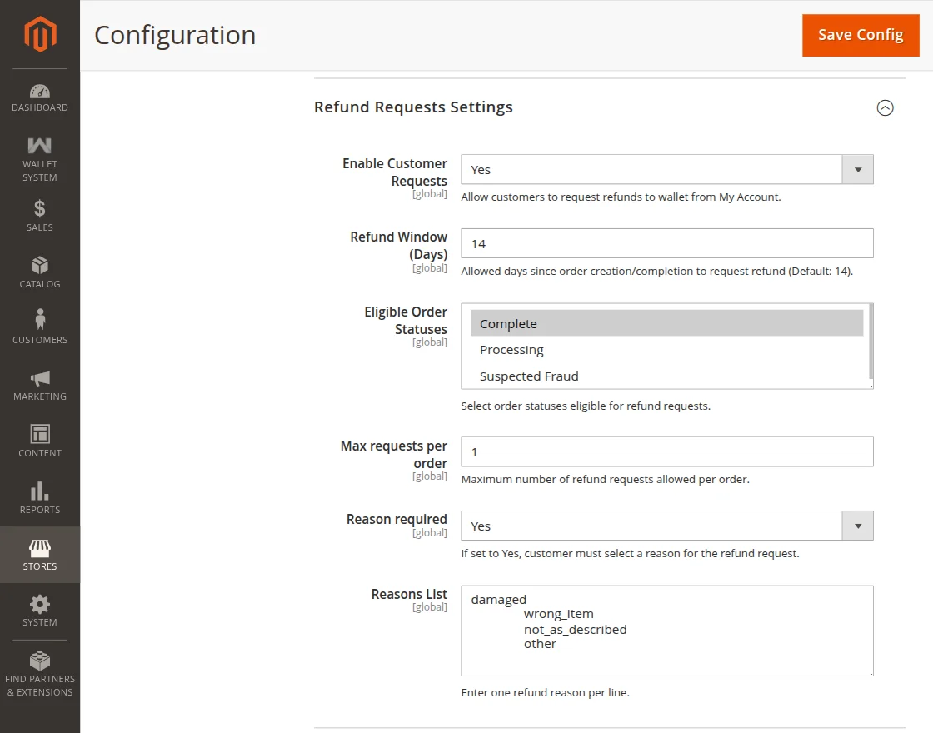933x733 pixels.
Task: Open the Content layout icon menu
Action: coord(40,434)
